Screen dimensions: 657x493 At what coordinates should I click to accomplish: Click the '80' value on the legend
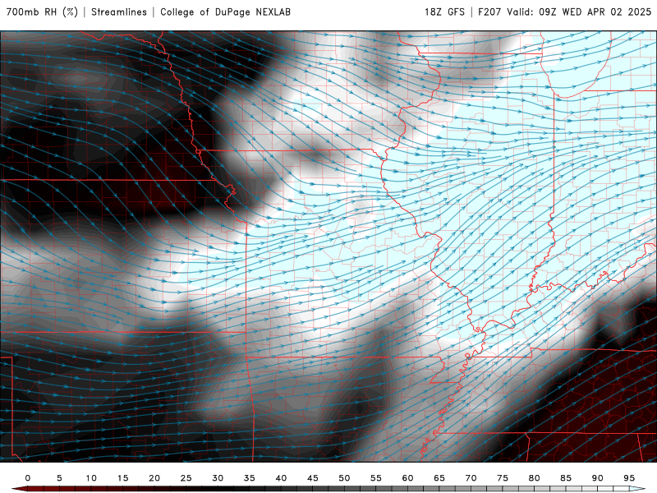535,478
